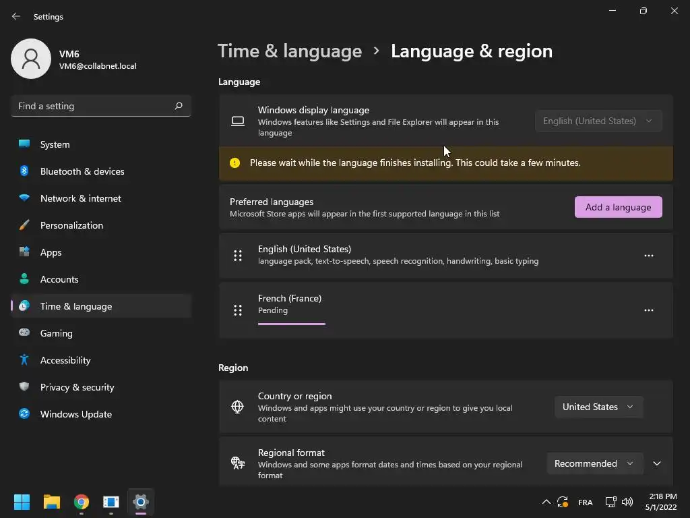Click the VM6 user profile avatar
Viewport: 690px width, 518px height.
click(x=31, y=59)
